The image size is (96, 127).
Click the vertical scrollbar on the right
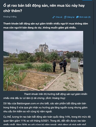pyautogui.click(x=93, y=23)
